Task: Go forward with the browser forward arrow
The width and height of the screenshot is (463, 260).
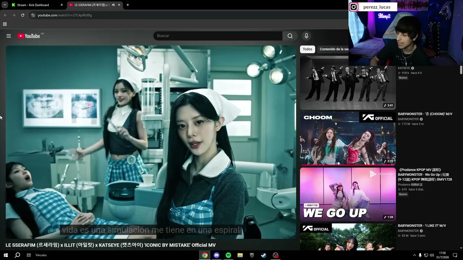Action: [x=14, y=15]
